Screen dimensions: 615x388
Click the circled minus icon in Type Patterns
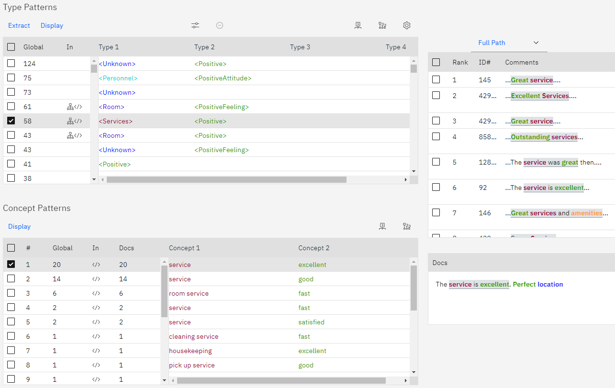[220, 25]
